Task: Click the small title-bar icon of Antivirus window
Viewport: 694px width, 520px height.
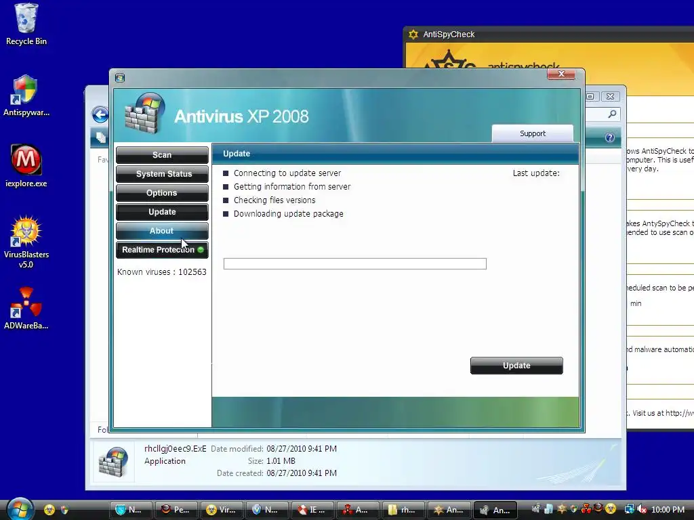Action: [x=119, y=78]
